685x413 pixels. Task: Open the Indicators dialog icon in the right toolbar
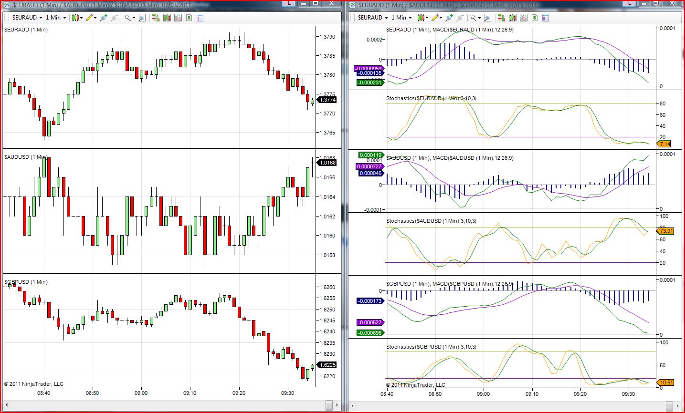pos(524,18)
